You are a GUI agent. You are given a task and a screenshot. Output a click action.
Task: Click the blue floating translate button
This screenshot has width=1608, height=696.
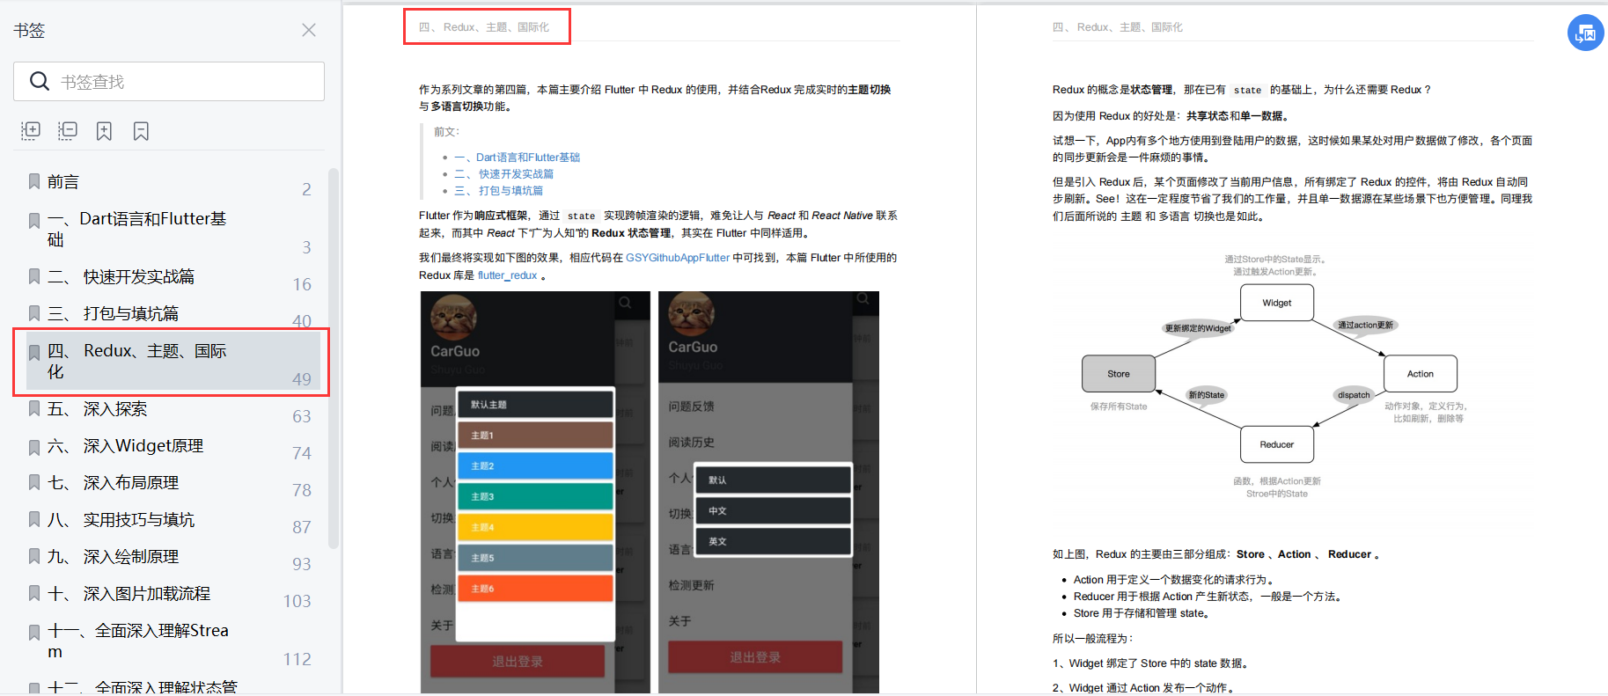(1586, 33)
